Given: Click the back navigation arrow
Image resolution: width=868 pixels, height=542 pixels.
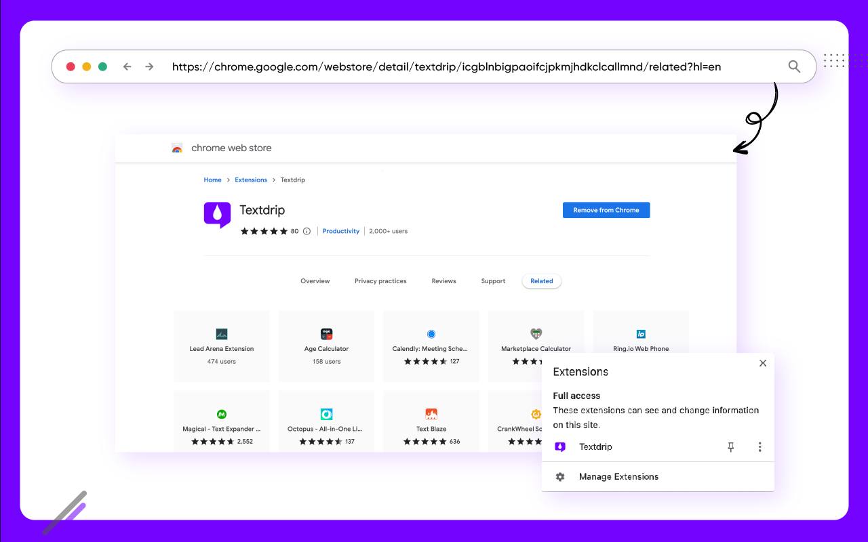Looking at the screenshot, I should (x=127, y=66).
